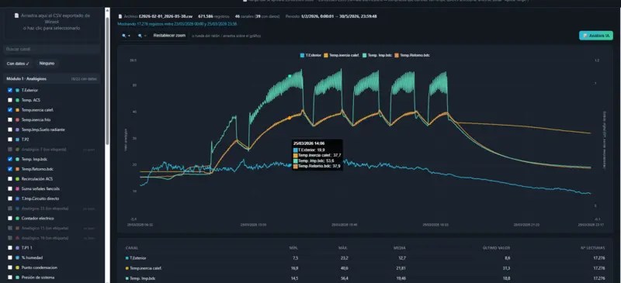The height and width of the screenshot is (283, 621).
Task: Check the Temp.inercia frío checkbox
Action: point(10,119)
